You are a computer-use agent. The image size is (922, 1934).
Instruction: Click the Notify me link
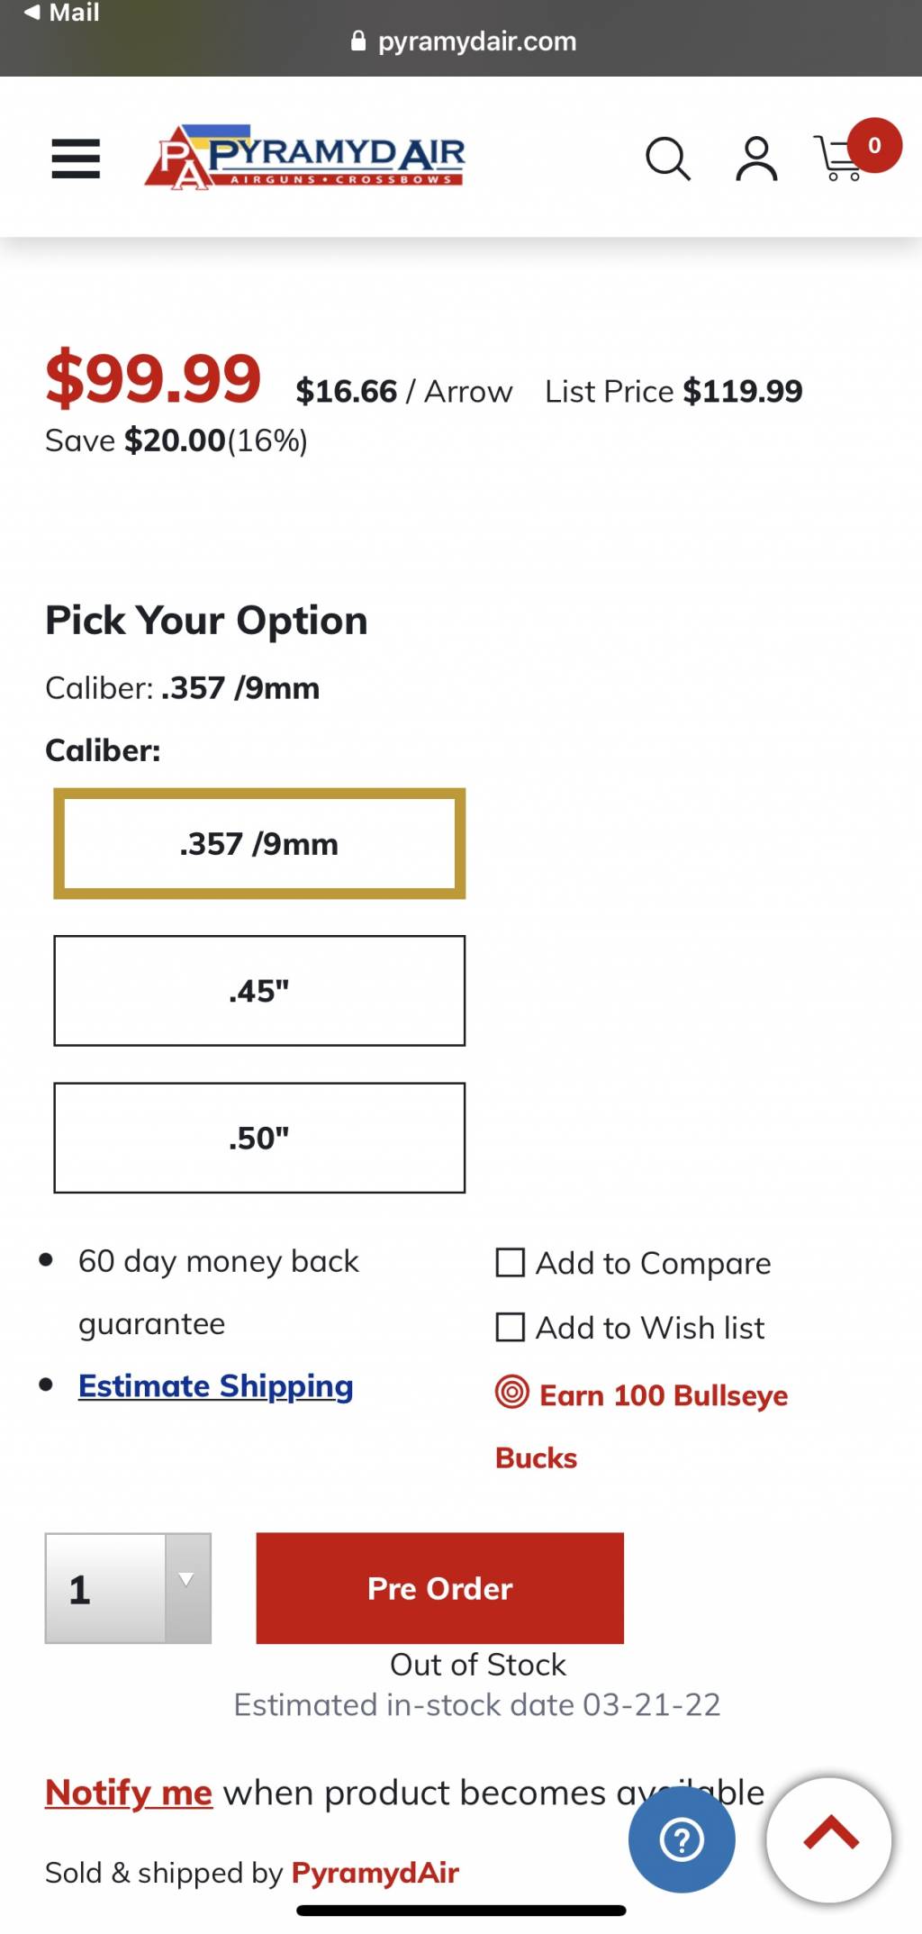click(x=129, y=1793)
